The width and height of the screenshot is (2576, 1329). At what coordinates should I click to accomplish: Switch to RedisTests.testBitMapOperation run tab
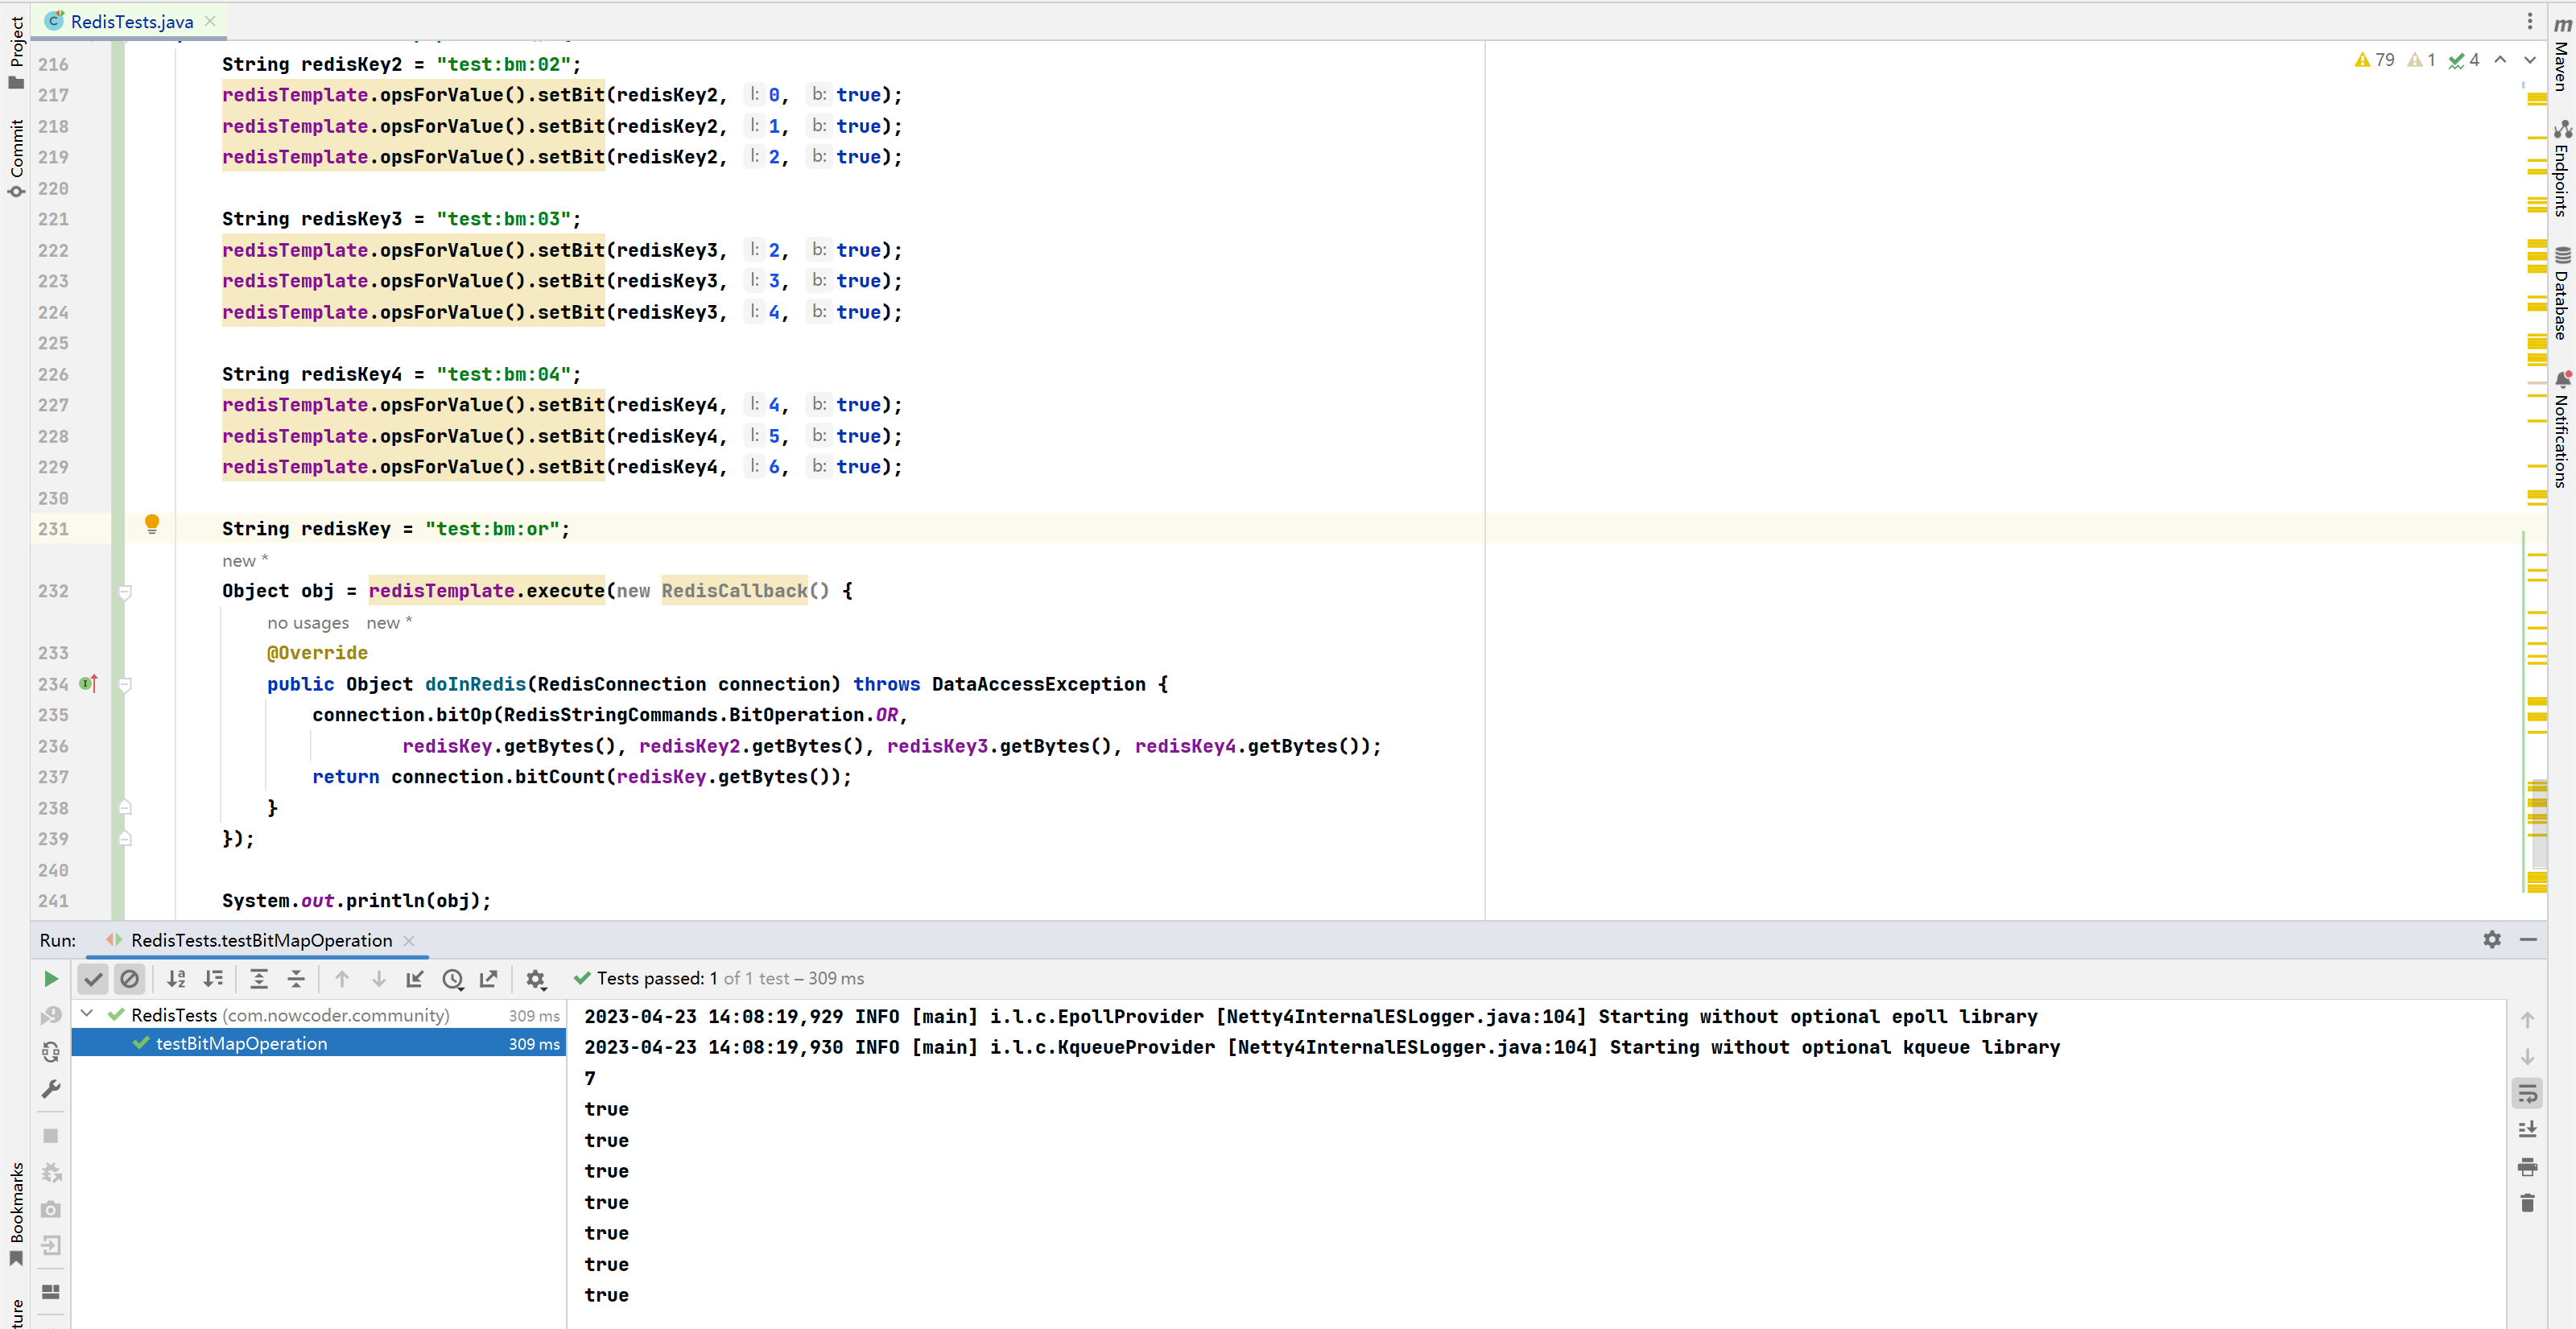(261, 940)
